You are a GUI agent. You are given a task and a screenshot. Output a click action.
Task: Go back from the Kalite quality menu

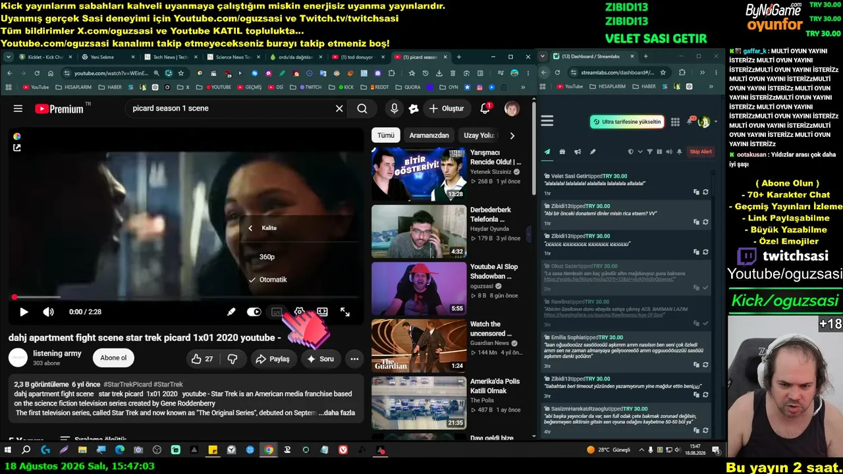tap(250, 228)
